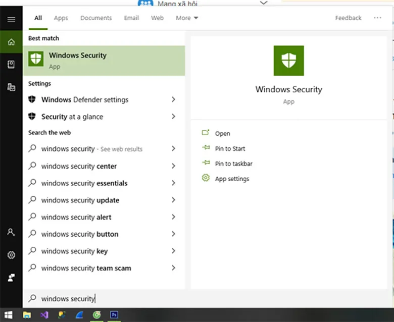Click the three-dot options icon
Screen dimensions: 394x322
[x=377, y=18]
